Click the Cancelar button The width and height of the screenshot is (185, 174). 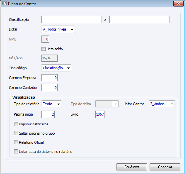[x=165, y=167]
